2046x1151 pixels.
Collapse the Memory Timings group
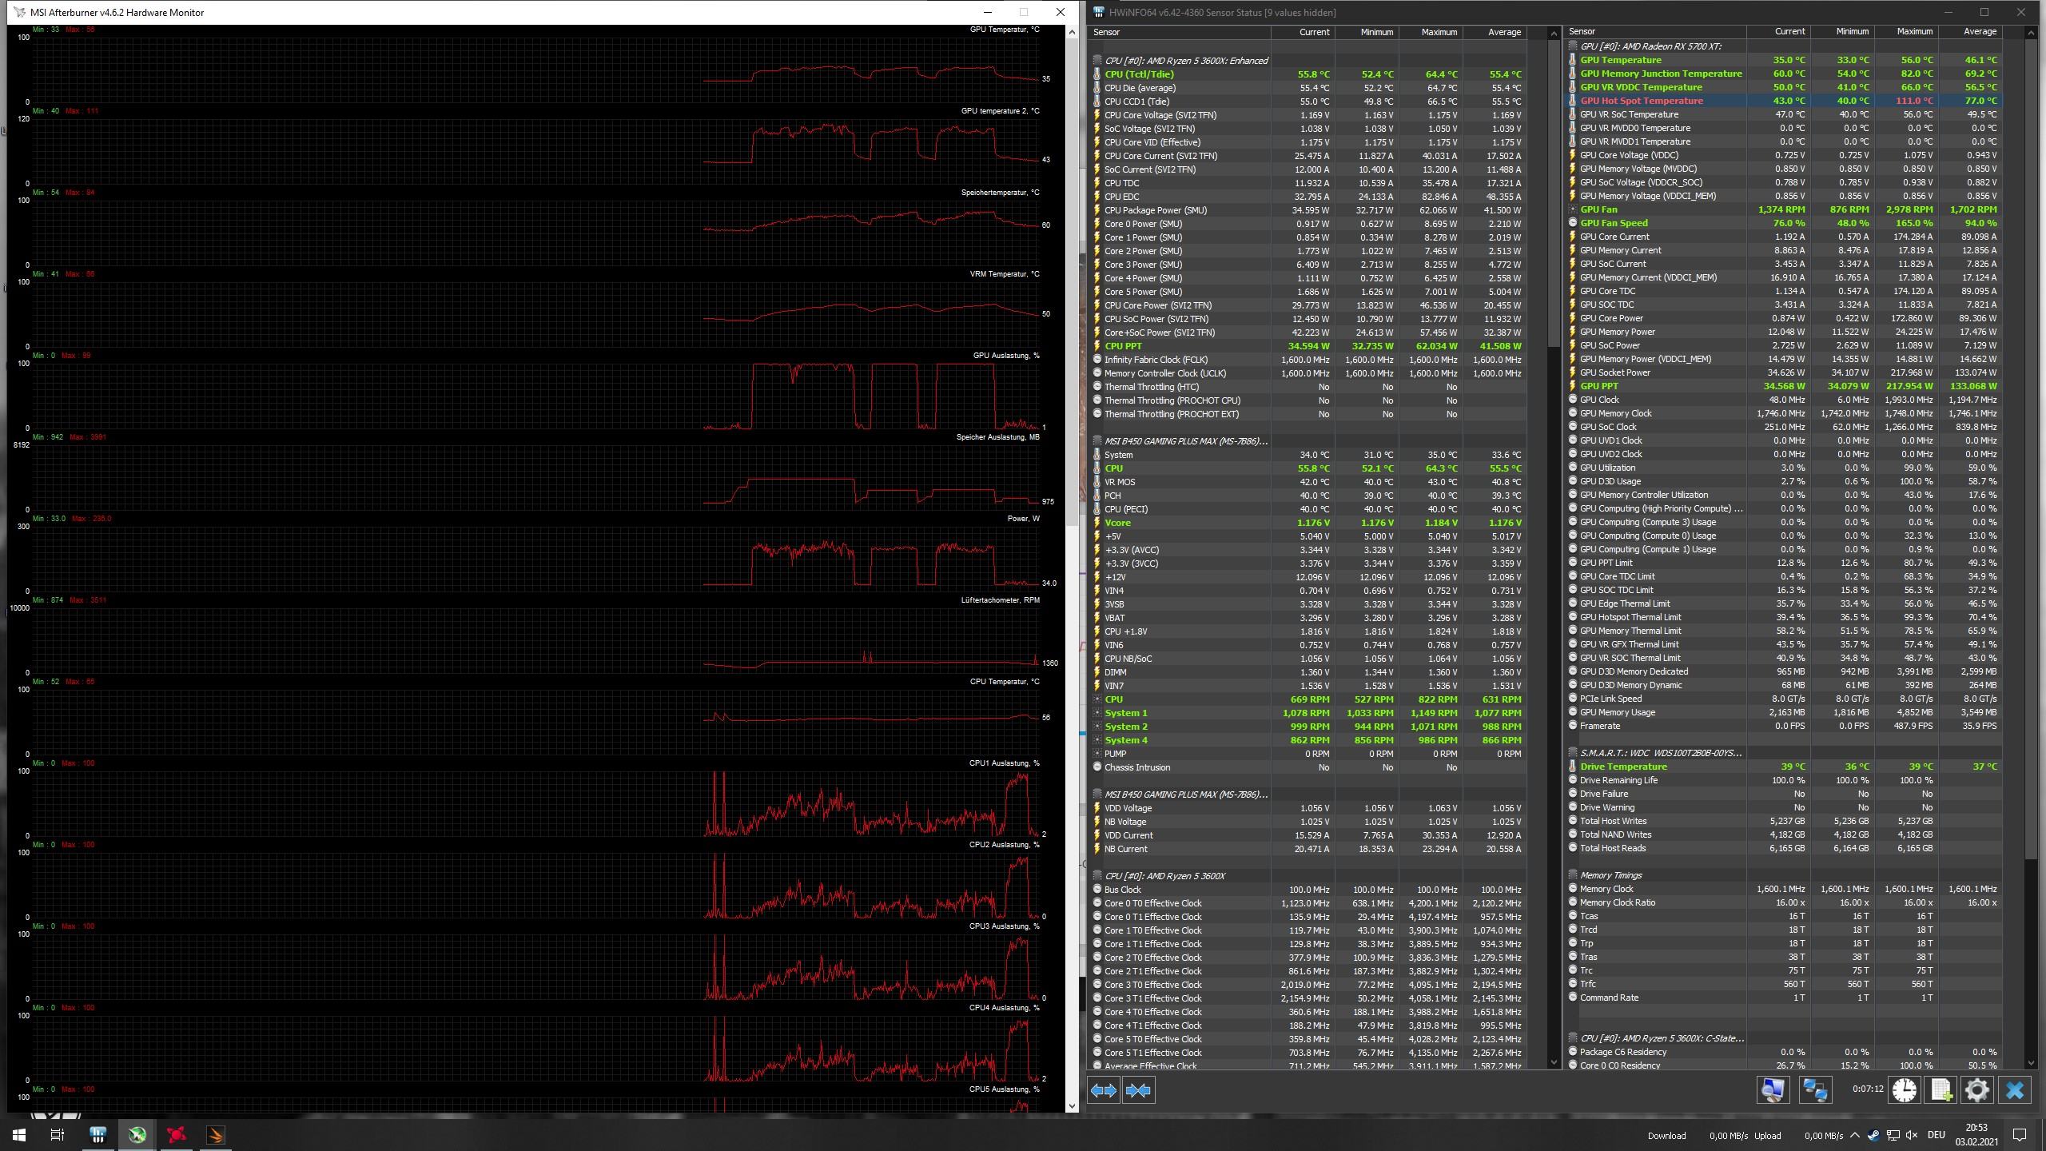tap(1572, 875)
